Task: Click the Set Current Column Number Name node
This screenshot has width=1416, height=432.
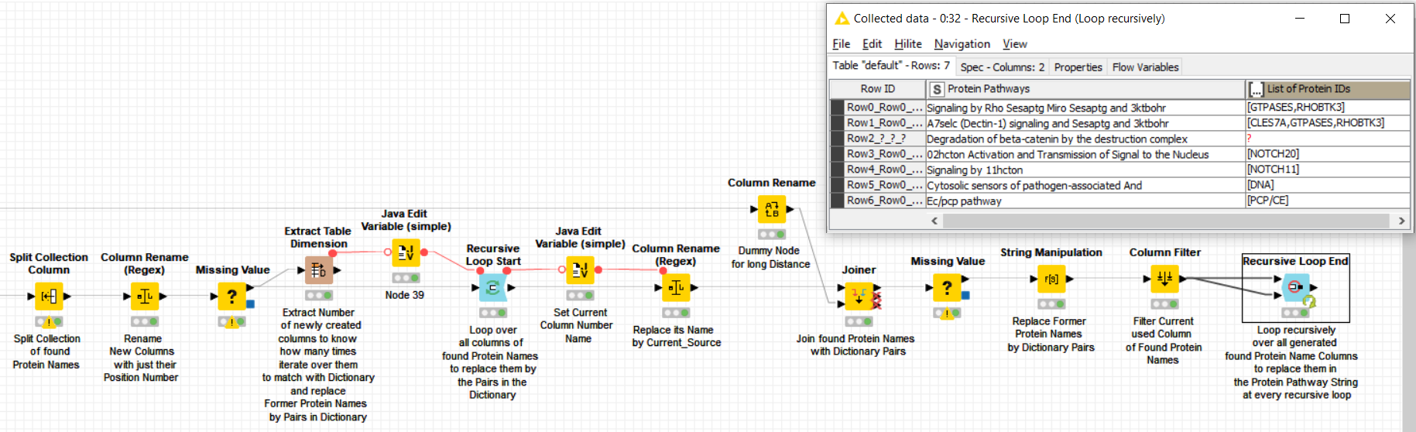Action: pos(579,270)
